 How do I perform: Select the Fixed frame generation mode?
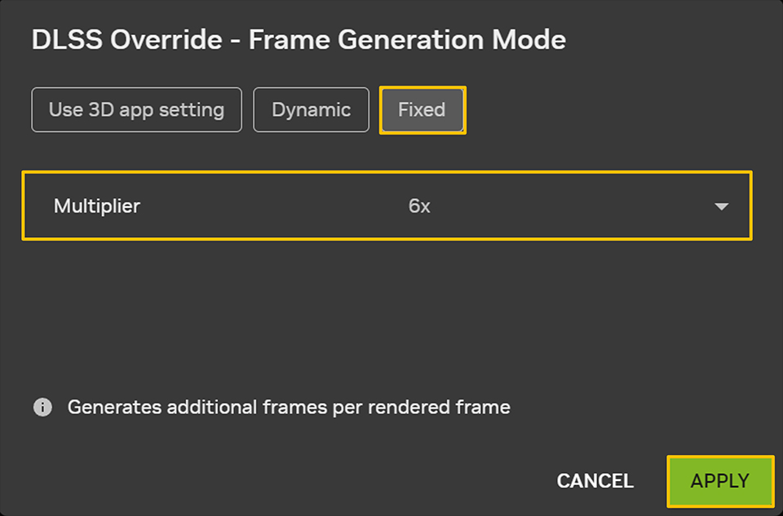click(x=422, y=110)
